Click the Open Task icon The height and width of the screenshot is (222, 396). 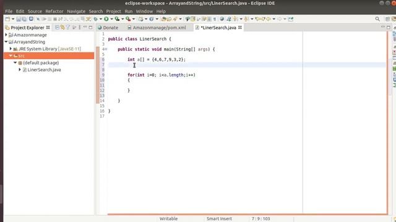[169, 19]
